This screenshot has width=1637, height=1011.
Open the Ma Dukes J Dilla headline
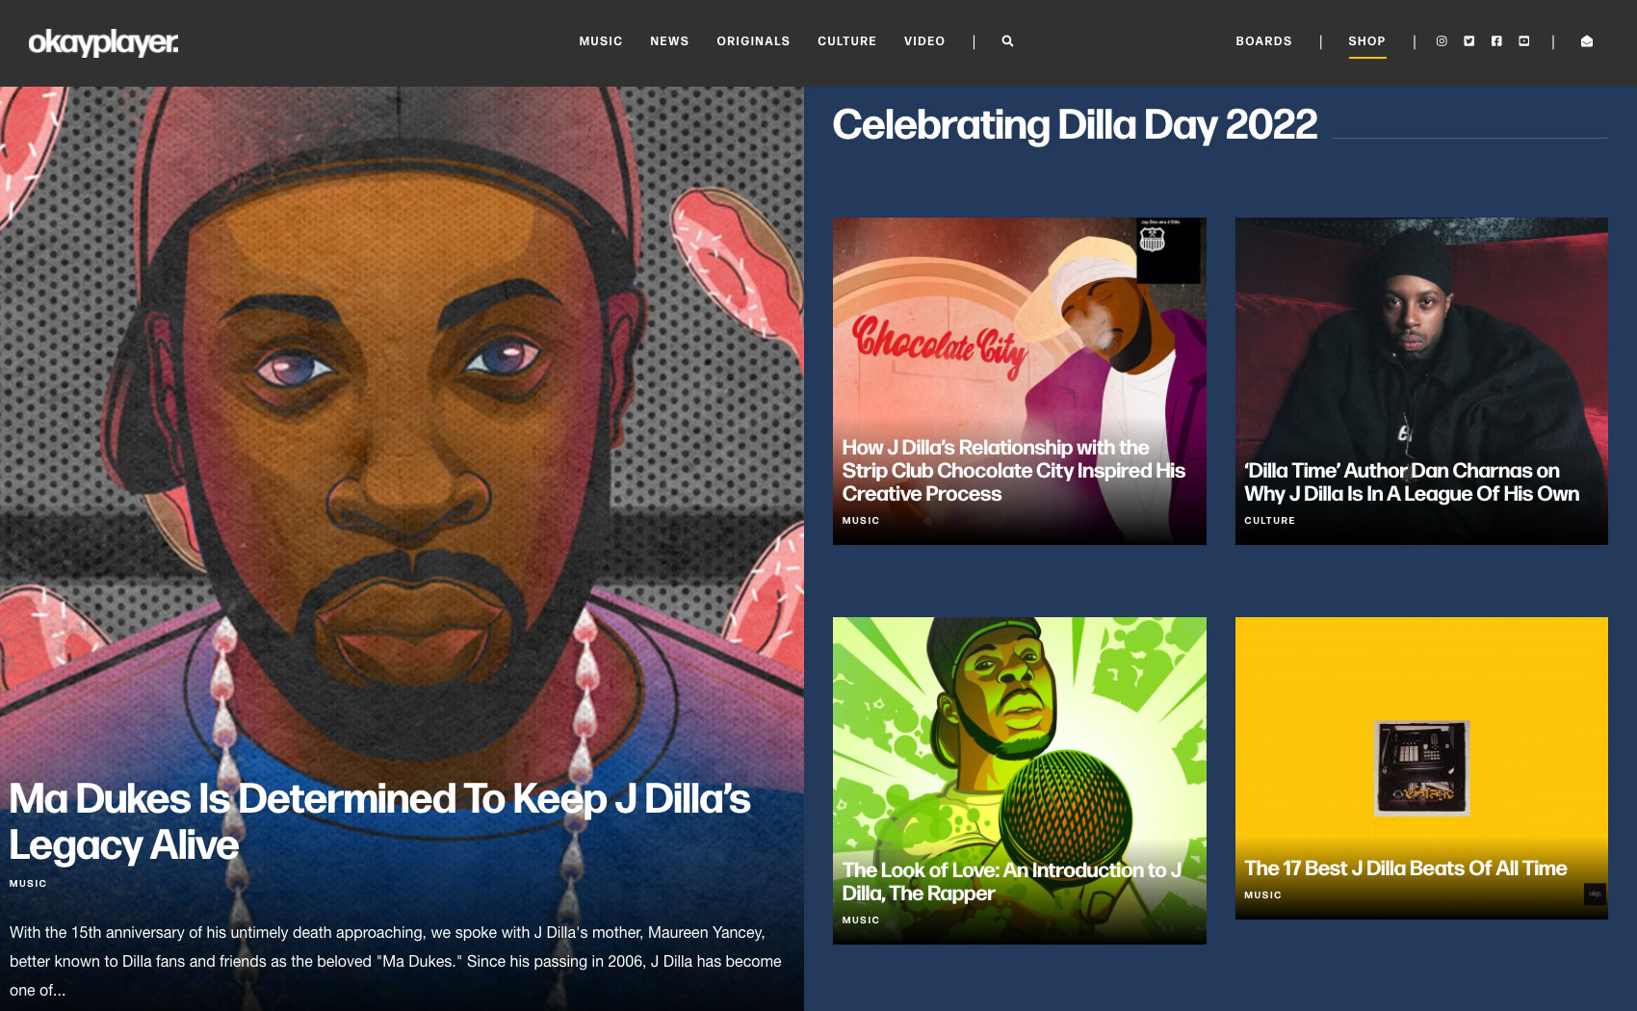click(379, 821)
